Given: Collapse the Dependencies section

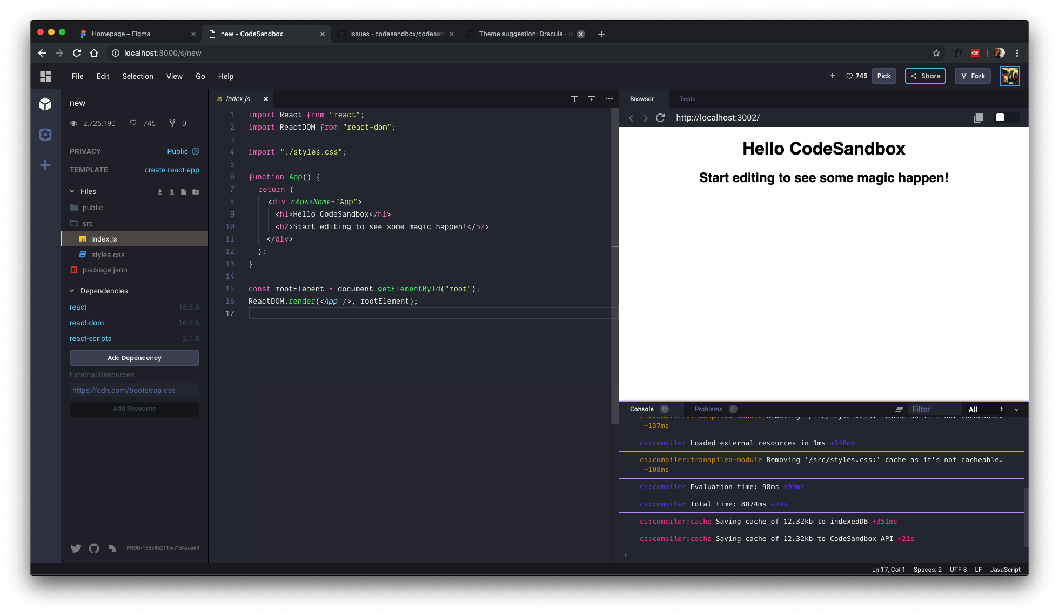Looking at the screenshot, I should [x=72, y=291].
